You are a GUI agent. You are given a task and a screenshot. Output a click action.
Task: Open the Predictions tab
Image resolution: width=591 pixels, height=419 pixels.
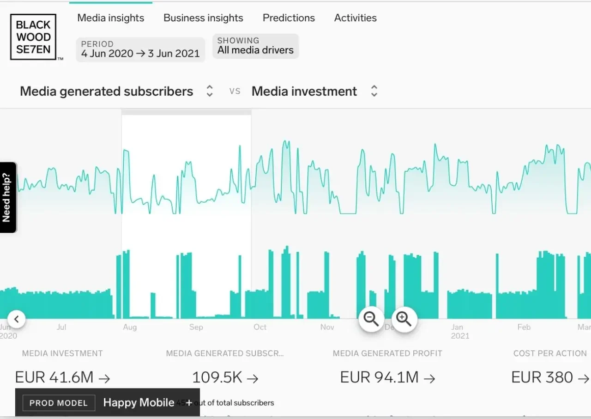coord(289,18)
